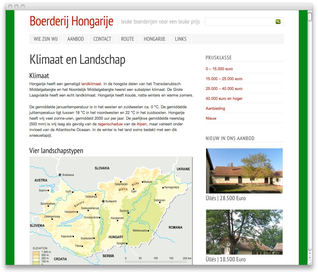Screen dimensions: 318x272
Task: Follow the landklimaat link
Action: 91,84
